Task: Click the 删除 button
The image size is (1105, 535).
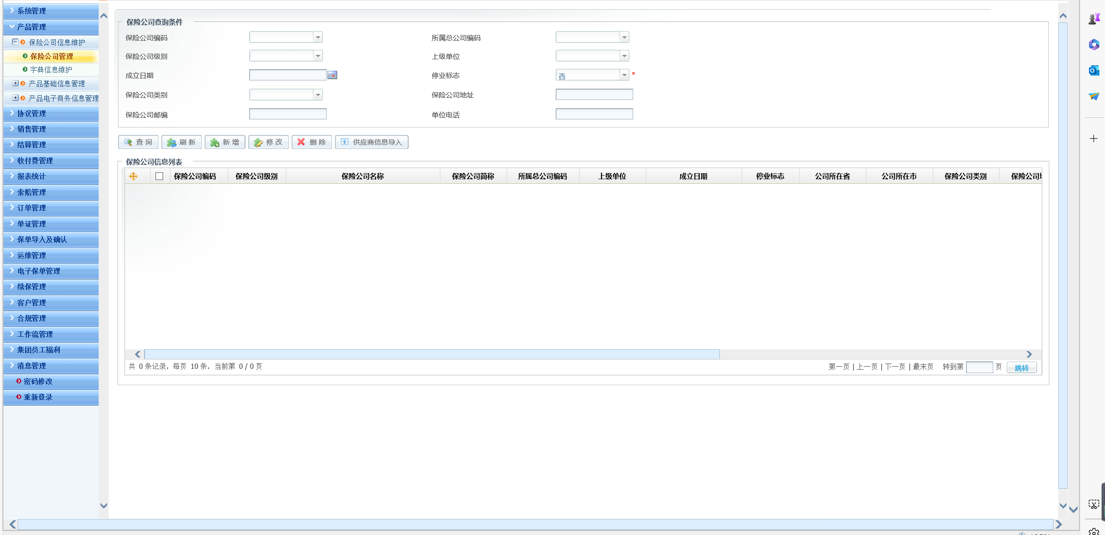Action: point(312,142)
